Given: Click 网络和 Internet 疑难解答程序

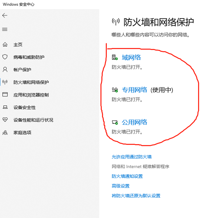Looking at the screenshot, I should [x=141, y=167].
